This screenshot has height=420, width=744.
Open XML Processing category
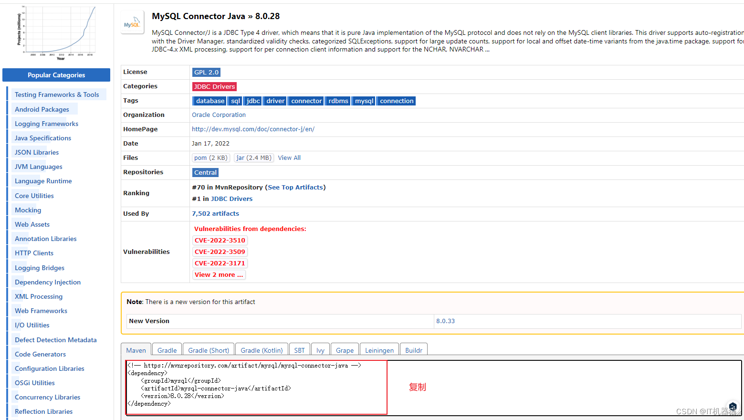[x=39, y=296]
